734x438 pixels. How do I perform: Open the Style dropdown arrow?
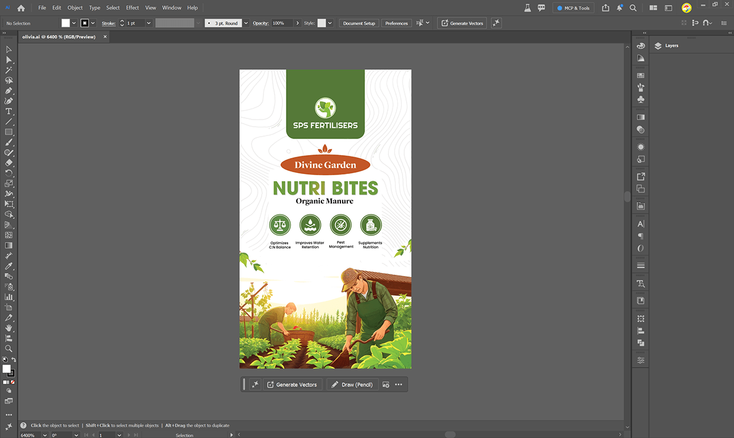pos(330,23)
